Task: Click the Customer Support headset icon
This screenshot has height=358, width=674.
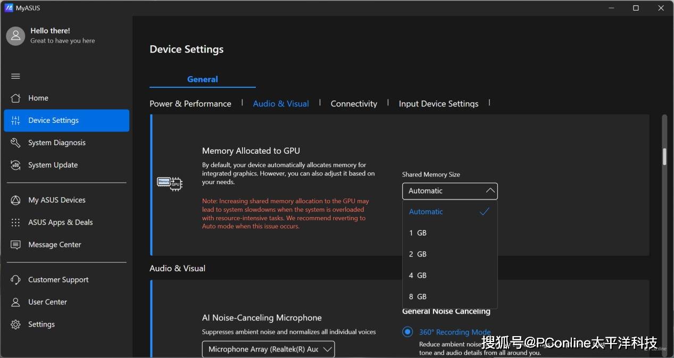Action: [15, 280]
